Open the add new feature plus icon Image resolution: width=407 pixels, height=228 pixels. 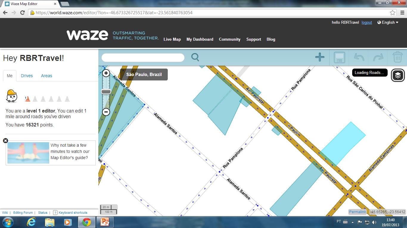pyautogui.click(x=320, y=57)
